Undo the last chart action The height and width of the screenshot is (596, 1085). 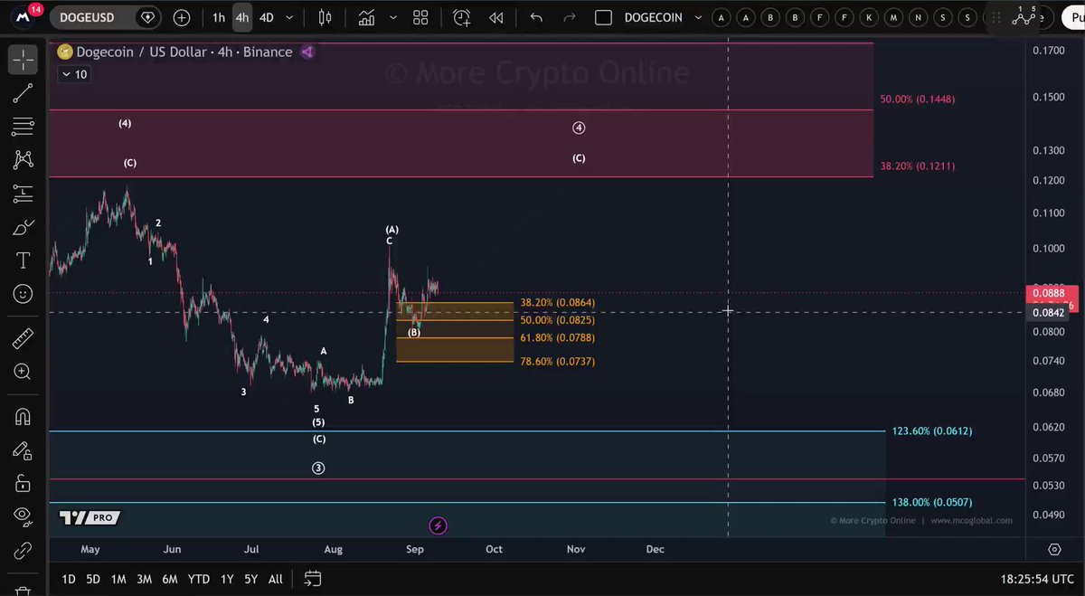(536, 17)
